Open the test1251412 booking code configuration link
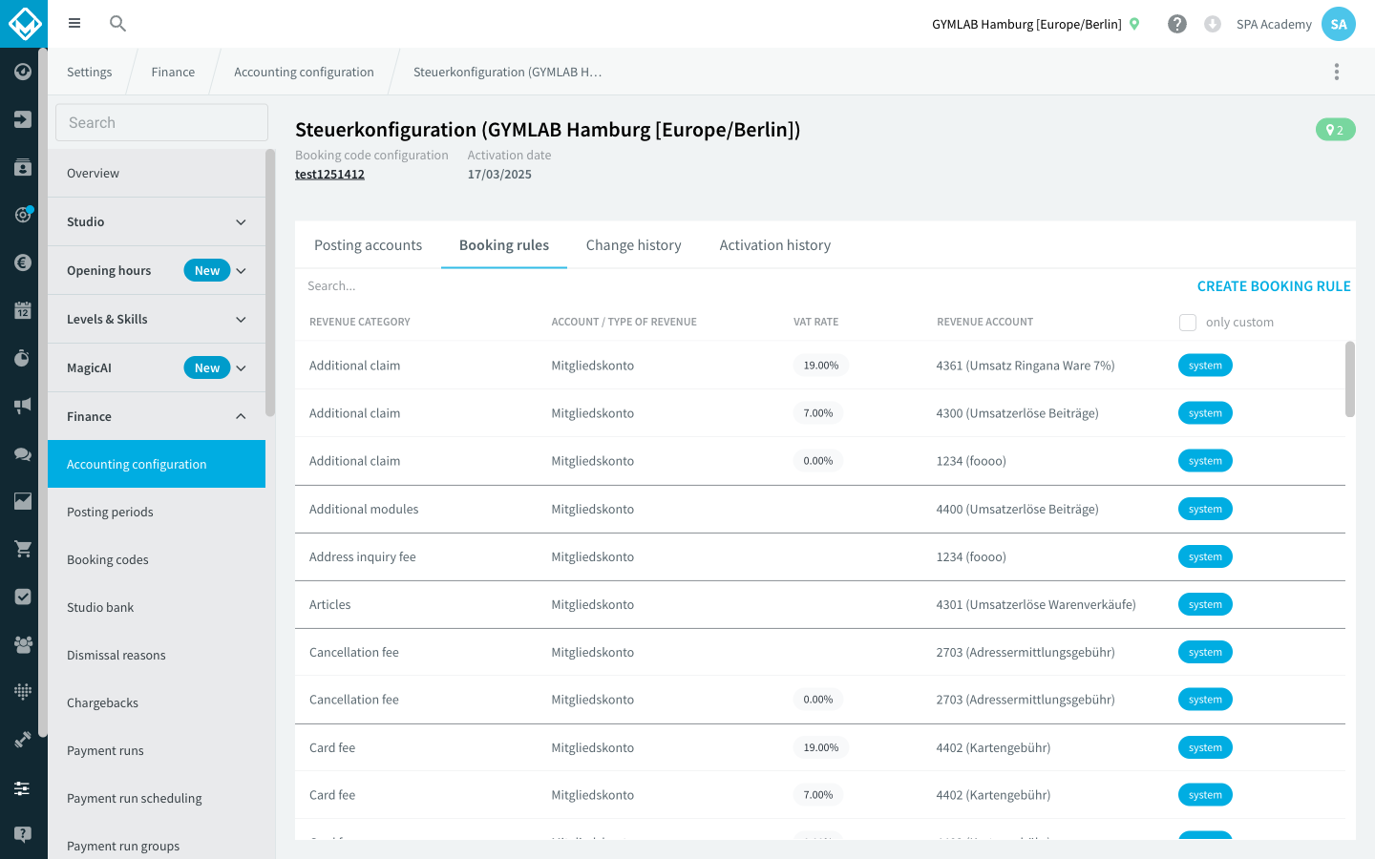 coord(329,174)
